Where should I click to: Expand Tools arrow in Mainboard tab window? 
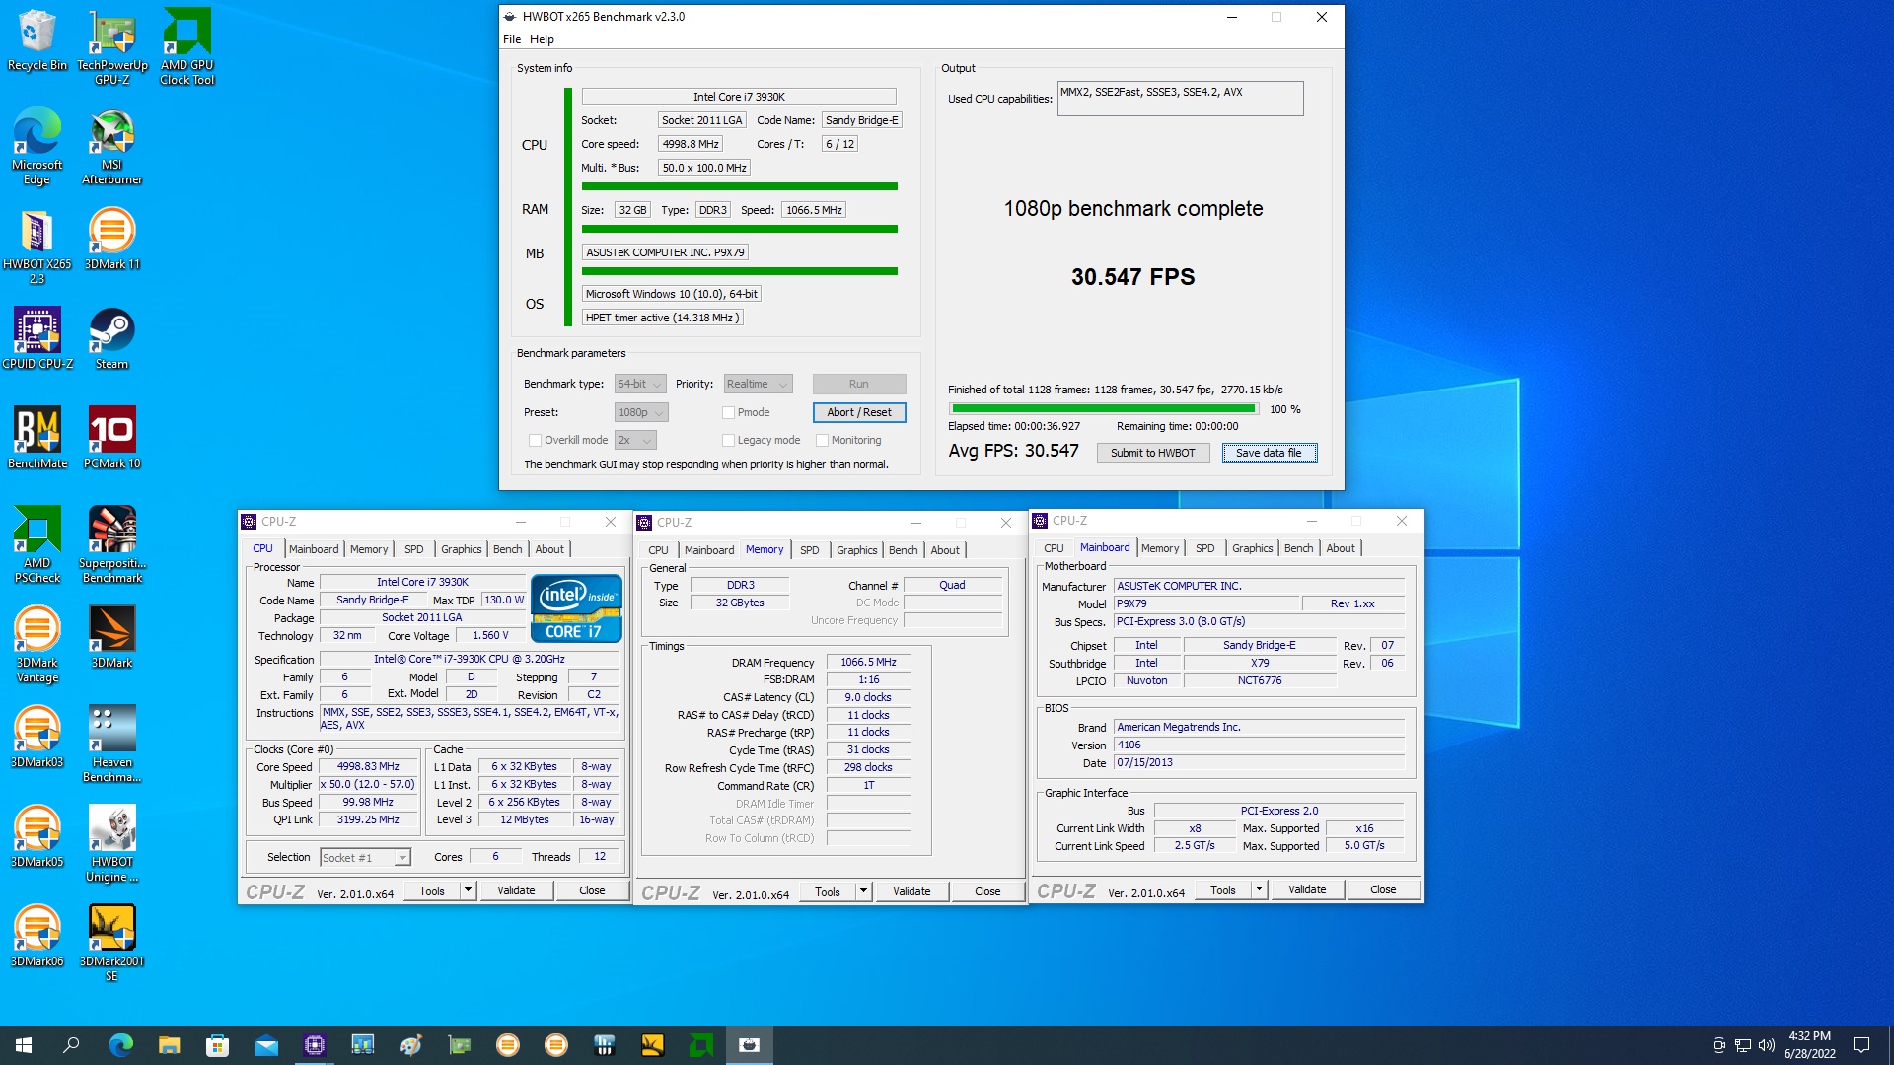pos(1260,889)
